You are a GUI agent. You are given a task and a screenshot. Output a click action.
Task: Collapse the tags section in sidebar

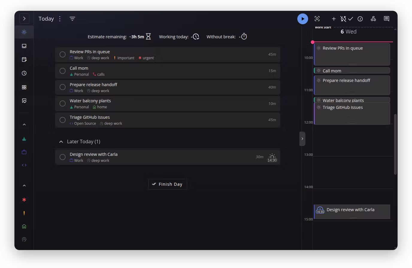pos(24,186)
